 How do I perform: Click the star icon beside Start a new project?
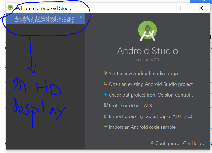(106, 73)
